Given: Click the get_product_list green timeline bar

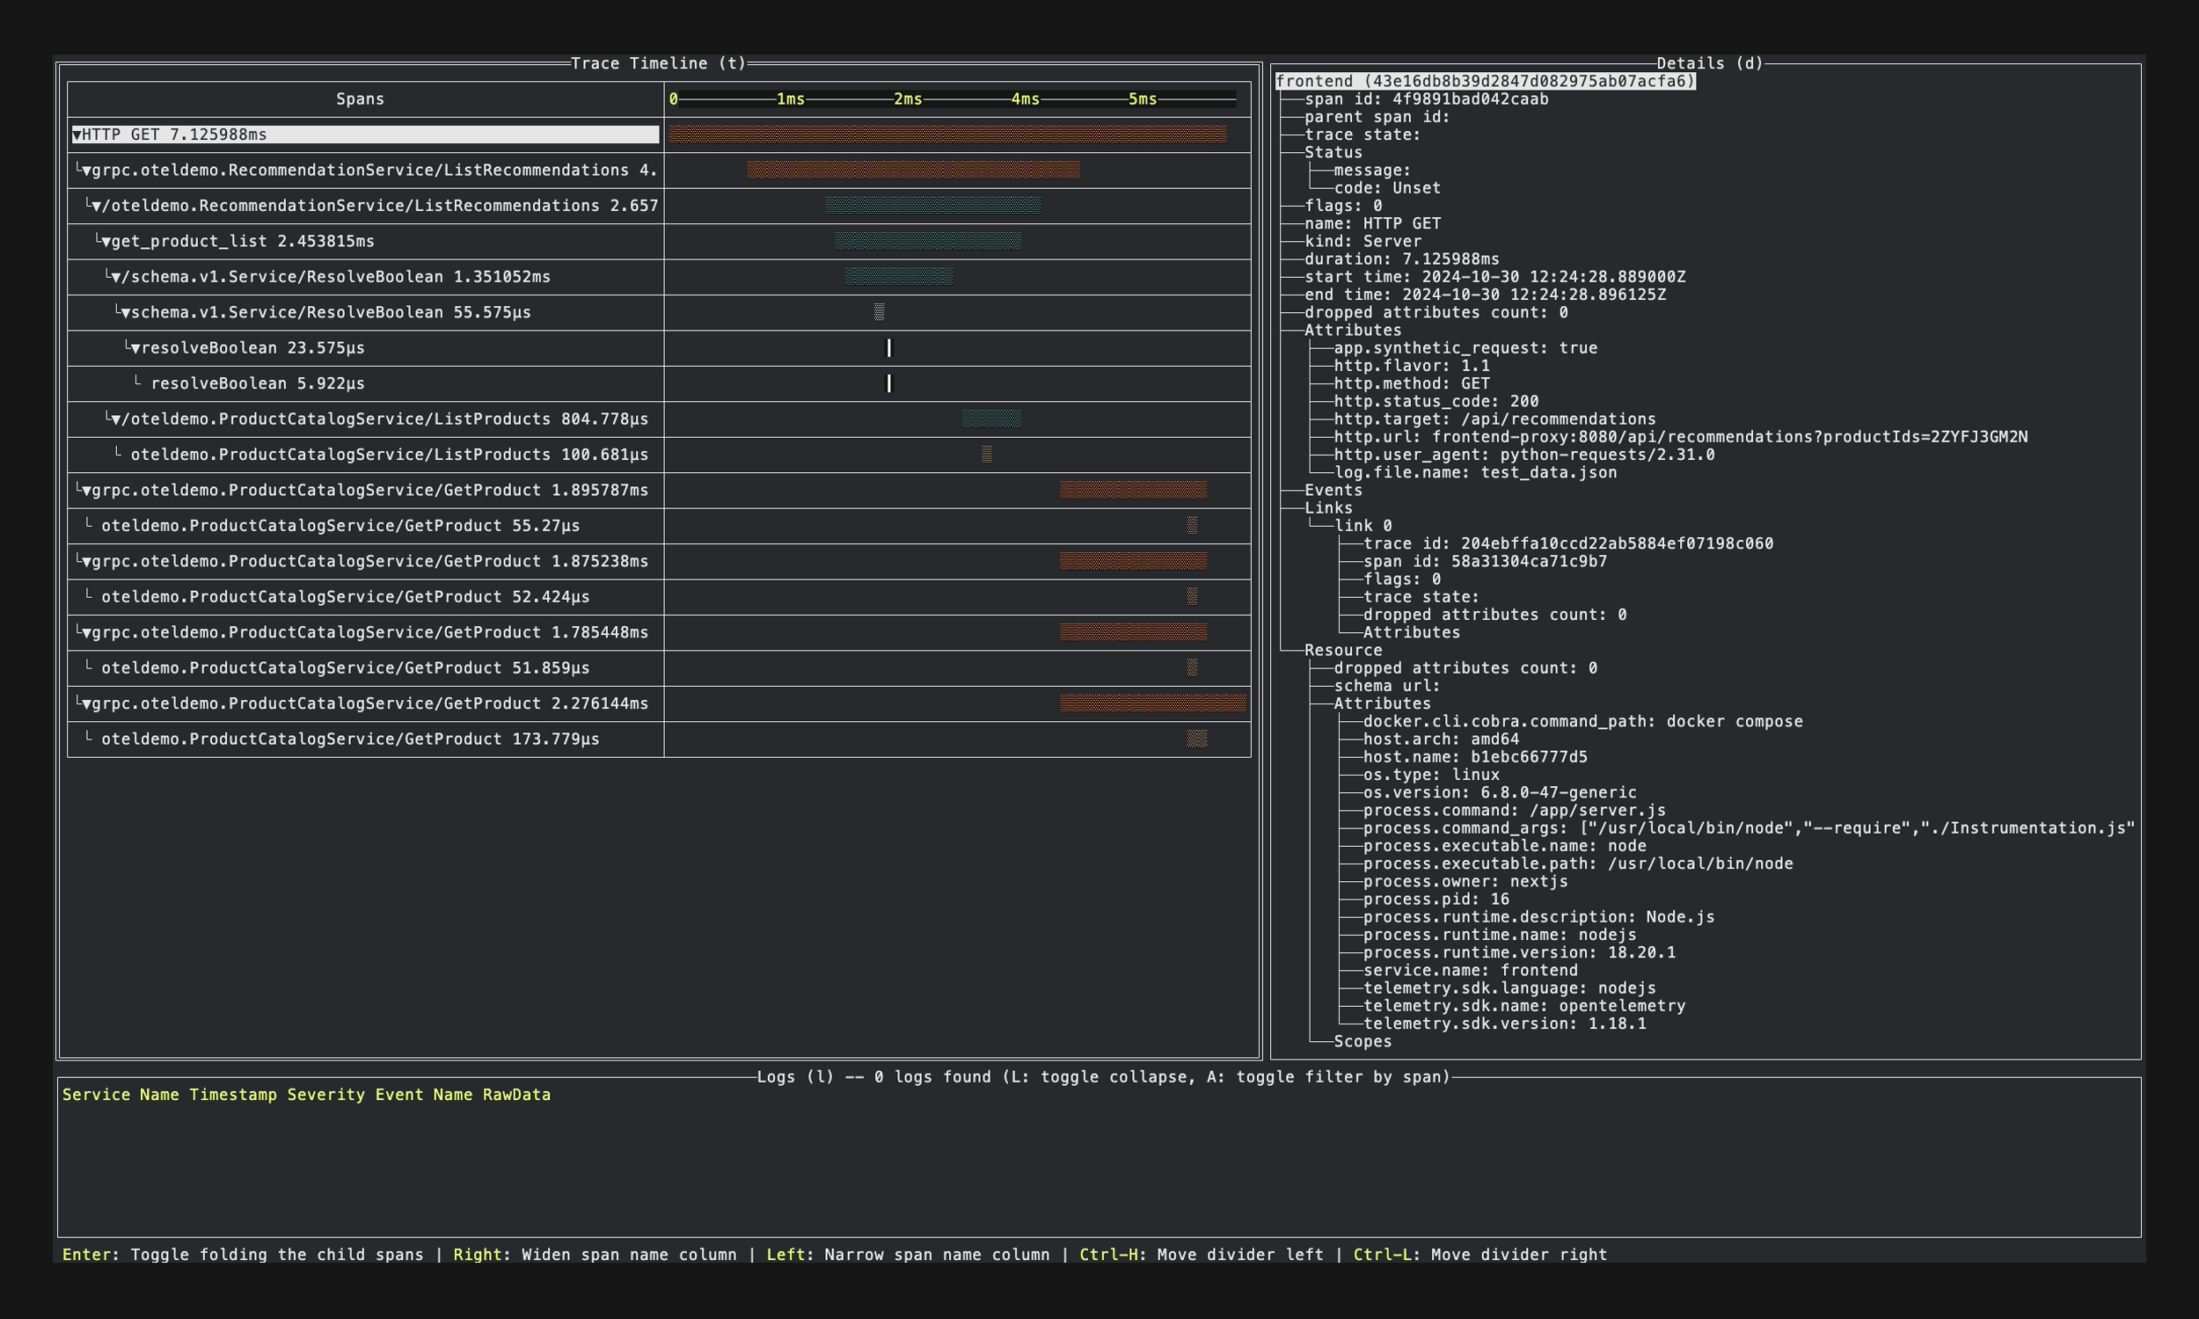Looking at the screenshot, I should (x=927, y=242).
